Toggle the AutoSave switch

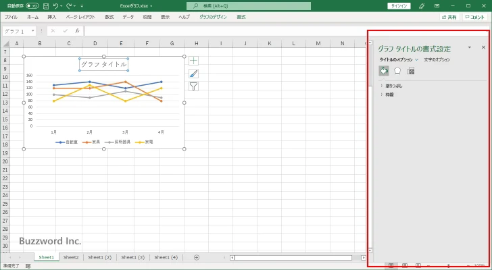(x=32, y=6)
